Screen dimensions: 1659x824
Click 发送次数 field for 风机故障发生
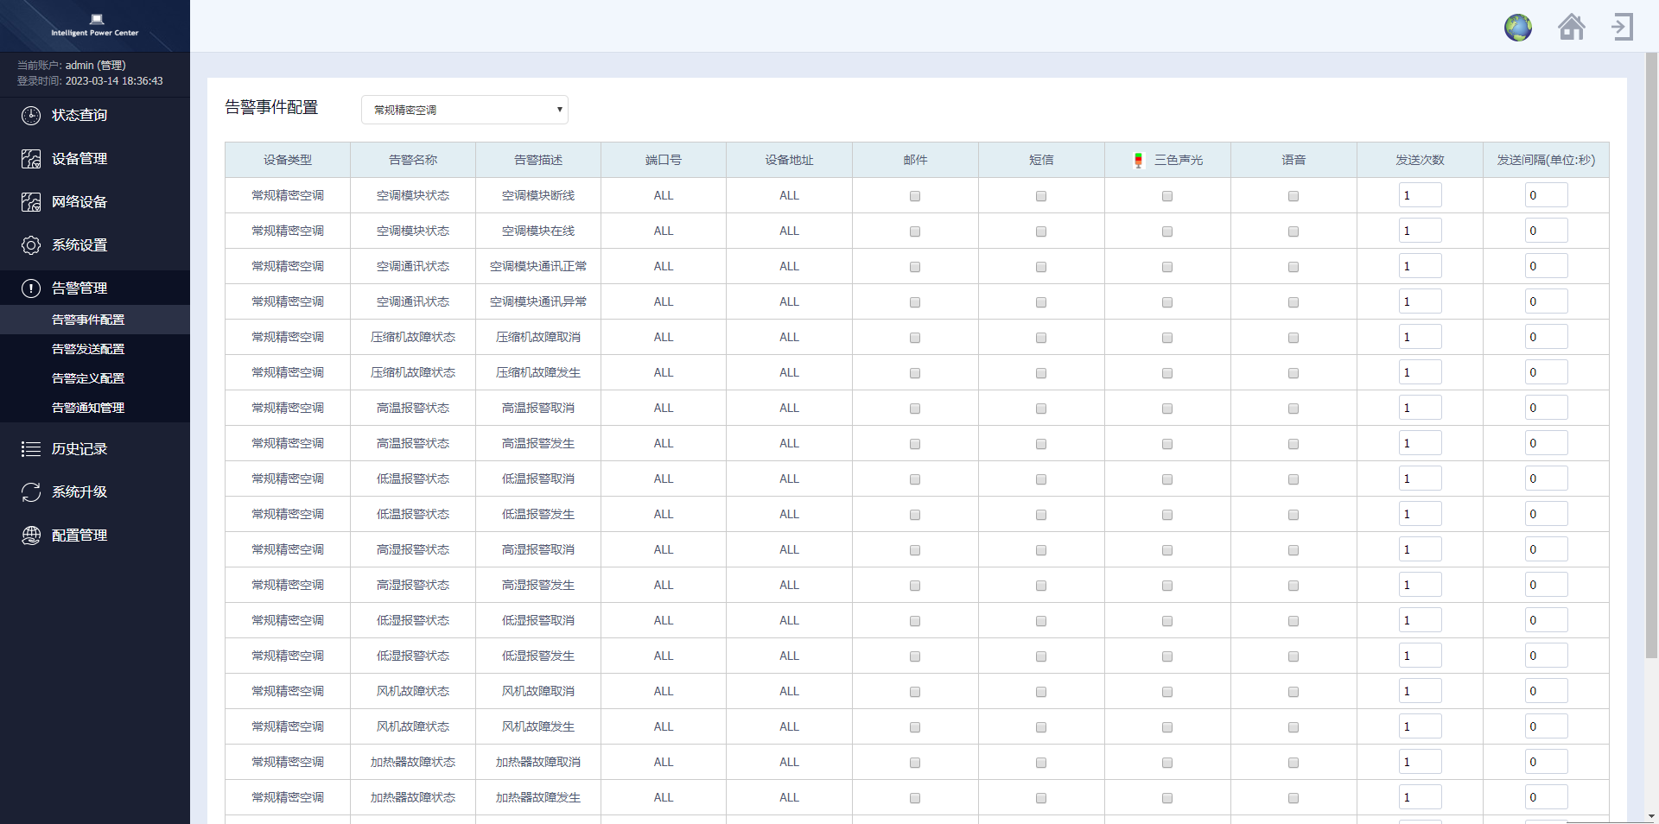coord(1420,726)
